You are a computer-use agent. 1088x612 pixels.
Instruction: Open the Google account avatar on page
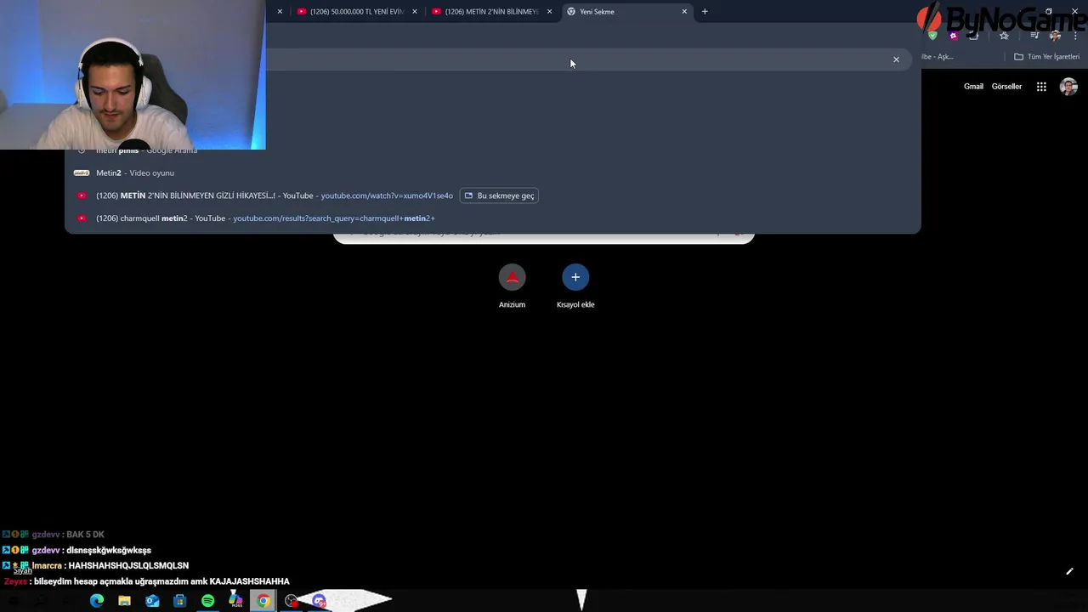coord(1068,87)
